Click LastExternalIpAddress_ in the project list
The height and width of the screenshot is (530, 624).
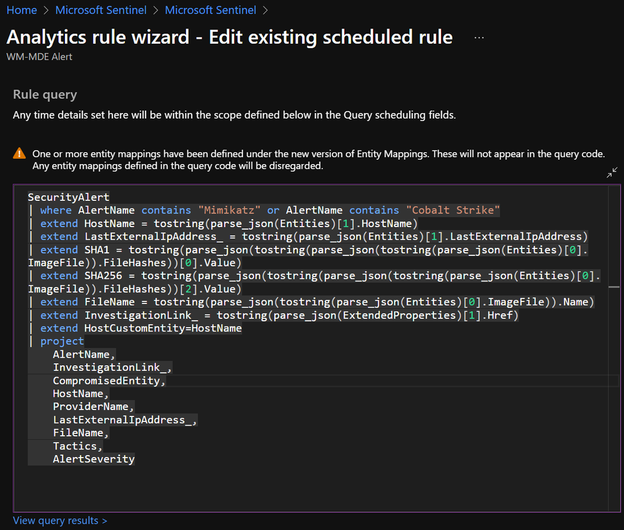(122, 420)
